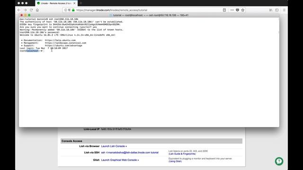Open the Firefox home page icon
Image resolution: width=303 pixels, height=170 pixels.
coord(37,10)
